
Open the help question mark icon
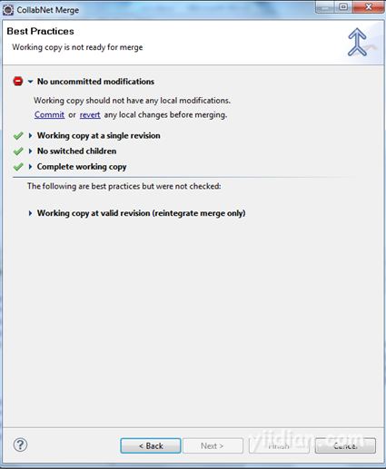[20, 445]
